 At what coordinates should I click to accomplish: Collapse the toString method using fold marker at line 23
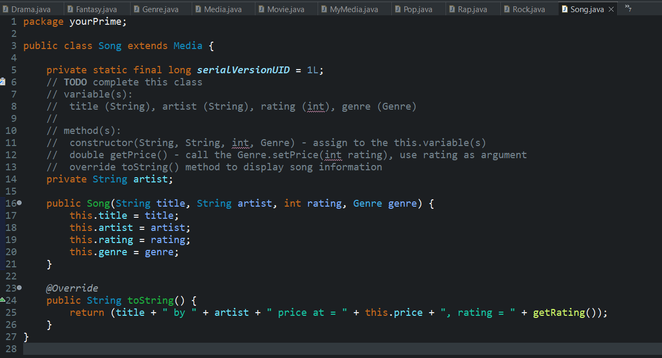click(x=18, y=287)
